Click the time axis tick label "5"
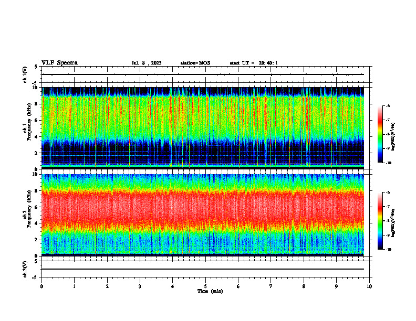Viewport: 416px width, 321px height. (205, 286)
